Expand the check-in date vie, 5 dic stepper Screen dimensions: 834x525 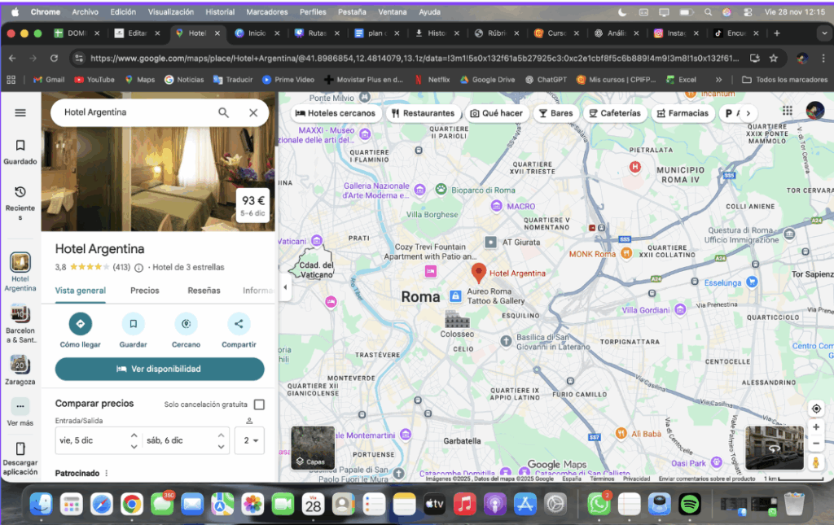(x=134, y=440)
